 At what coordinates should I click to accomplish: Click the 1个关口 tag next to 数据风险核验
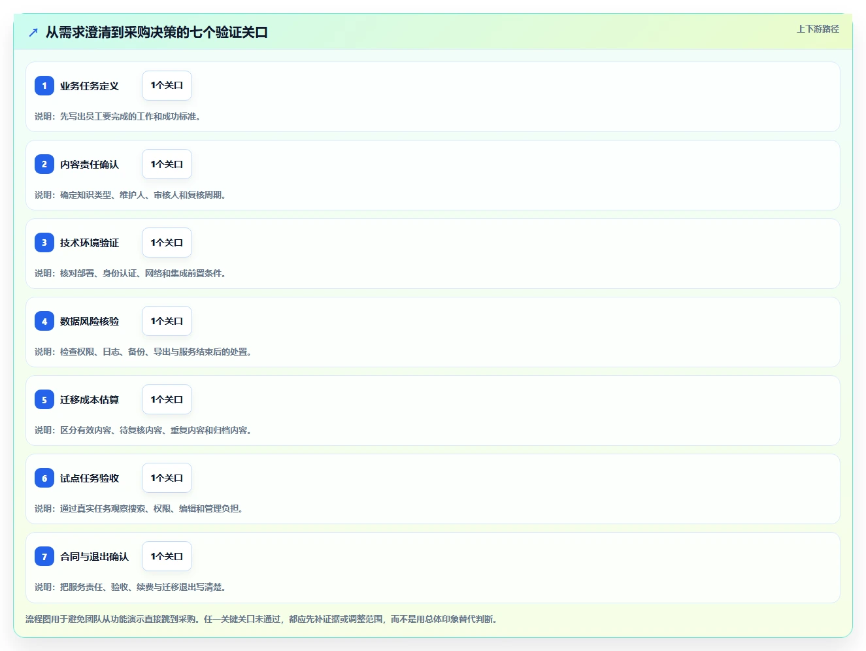(167, 321)
